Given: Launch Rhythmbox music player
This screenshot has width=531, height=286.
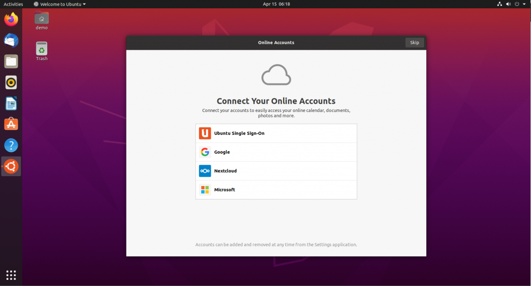Looking at the screenshot, I should coord(11,82).
